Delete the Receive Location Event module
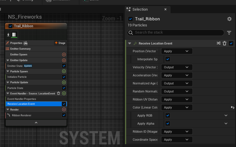This screenshot has height=147, width=236. tap(225, 43)
